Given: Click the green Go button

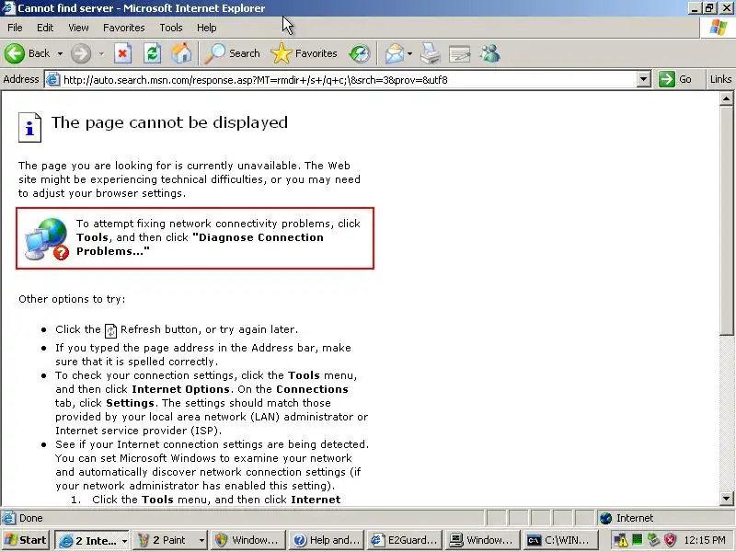Looking at the screenshot, I should click(x=675, y=79).
